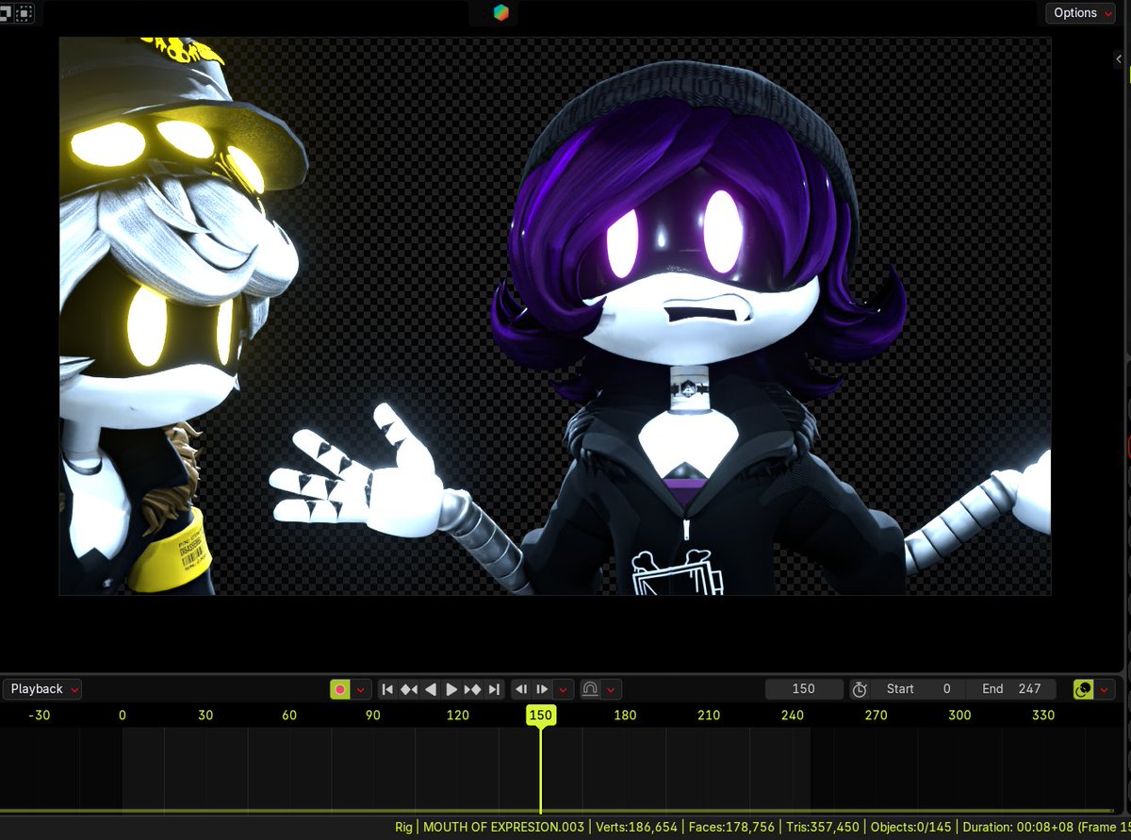Expand the sidebar arrow at viewport edge

pos(1119,58)
